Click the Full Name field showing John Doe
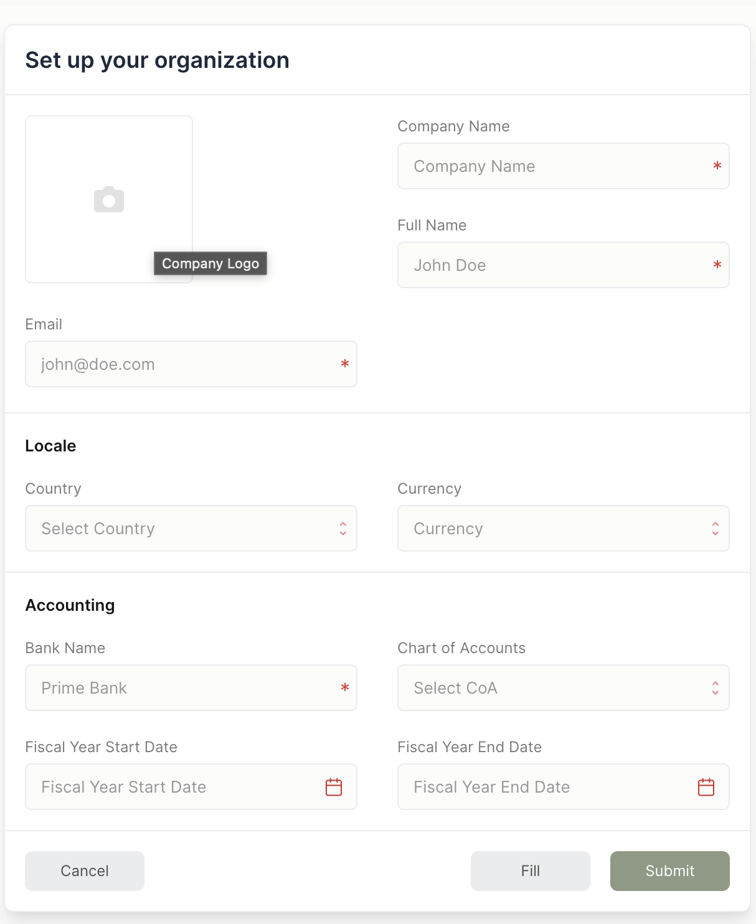The width and height of the screenshot is (756, 924). [x=564, y=265]
